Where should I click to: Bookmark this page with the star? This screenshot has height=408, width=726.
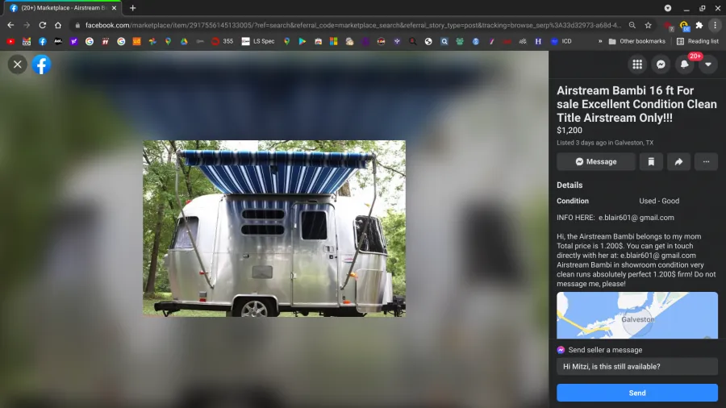[x=649, y=25]
